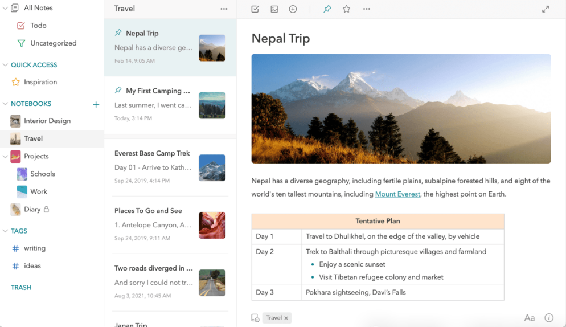Click the camping forest thumbnail
Image resolution: width=566 pixels, height=327 pixels.
click(x=212, y=105)
